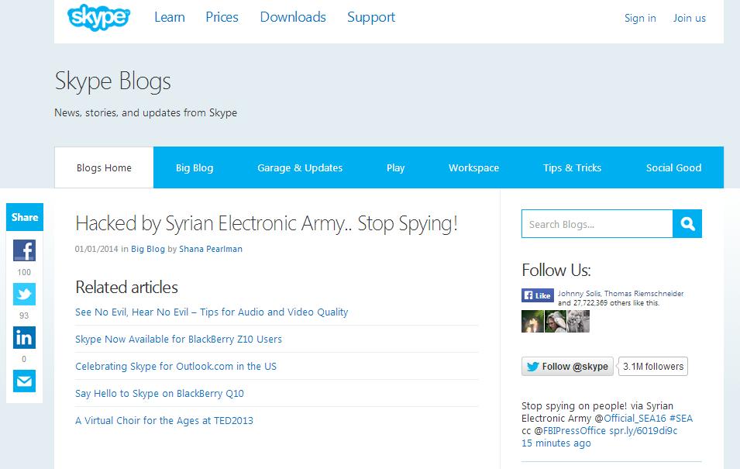
Task: Open Say Hello to Skype on BlackBerry Q10
Action: pyautogui.click(x=160, y=394)
